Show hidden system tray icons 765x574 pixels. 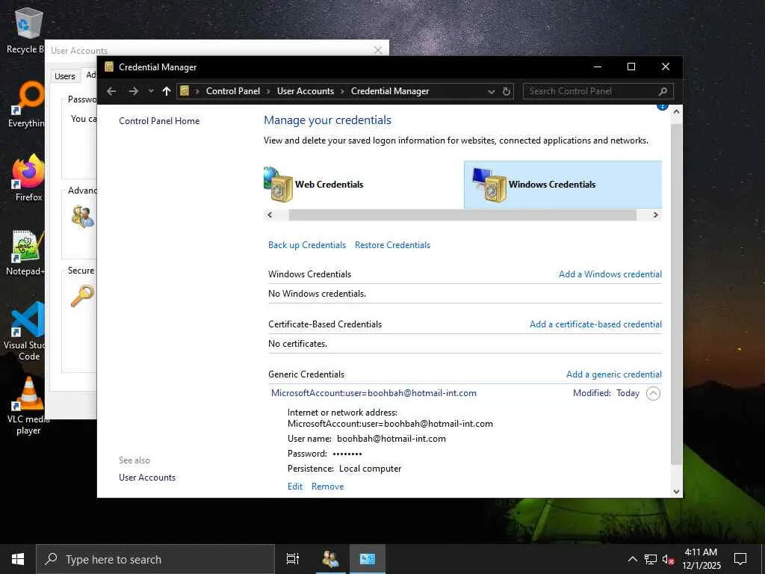pos(632,559)
